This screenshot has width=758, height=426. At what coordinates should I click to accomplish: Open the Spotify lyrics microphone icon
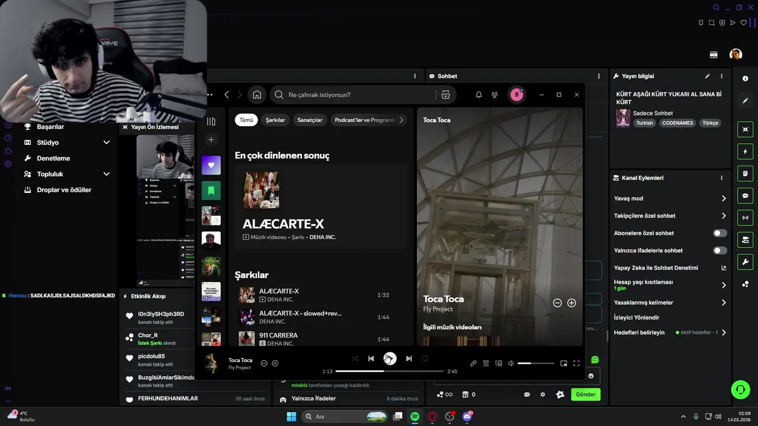[473, 363]
